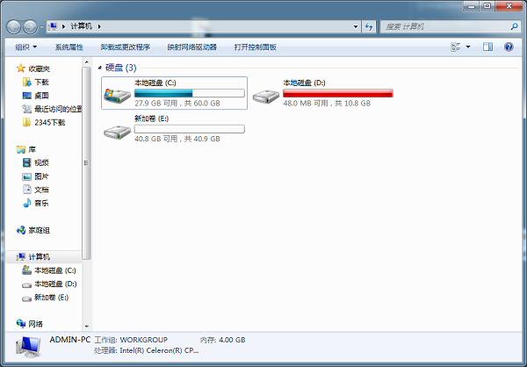
Task: Toggle the preview pane icon
Action: 487,47
